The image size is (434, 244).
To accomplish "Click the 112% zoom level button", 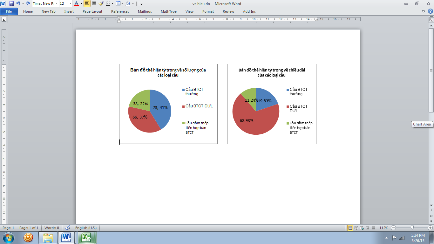I will tap(384, 228).
